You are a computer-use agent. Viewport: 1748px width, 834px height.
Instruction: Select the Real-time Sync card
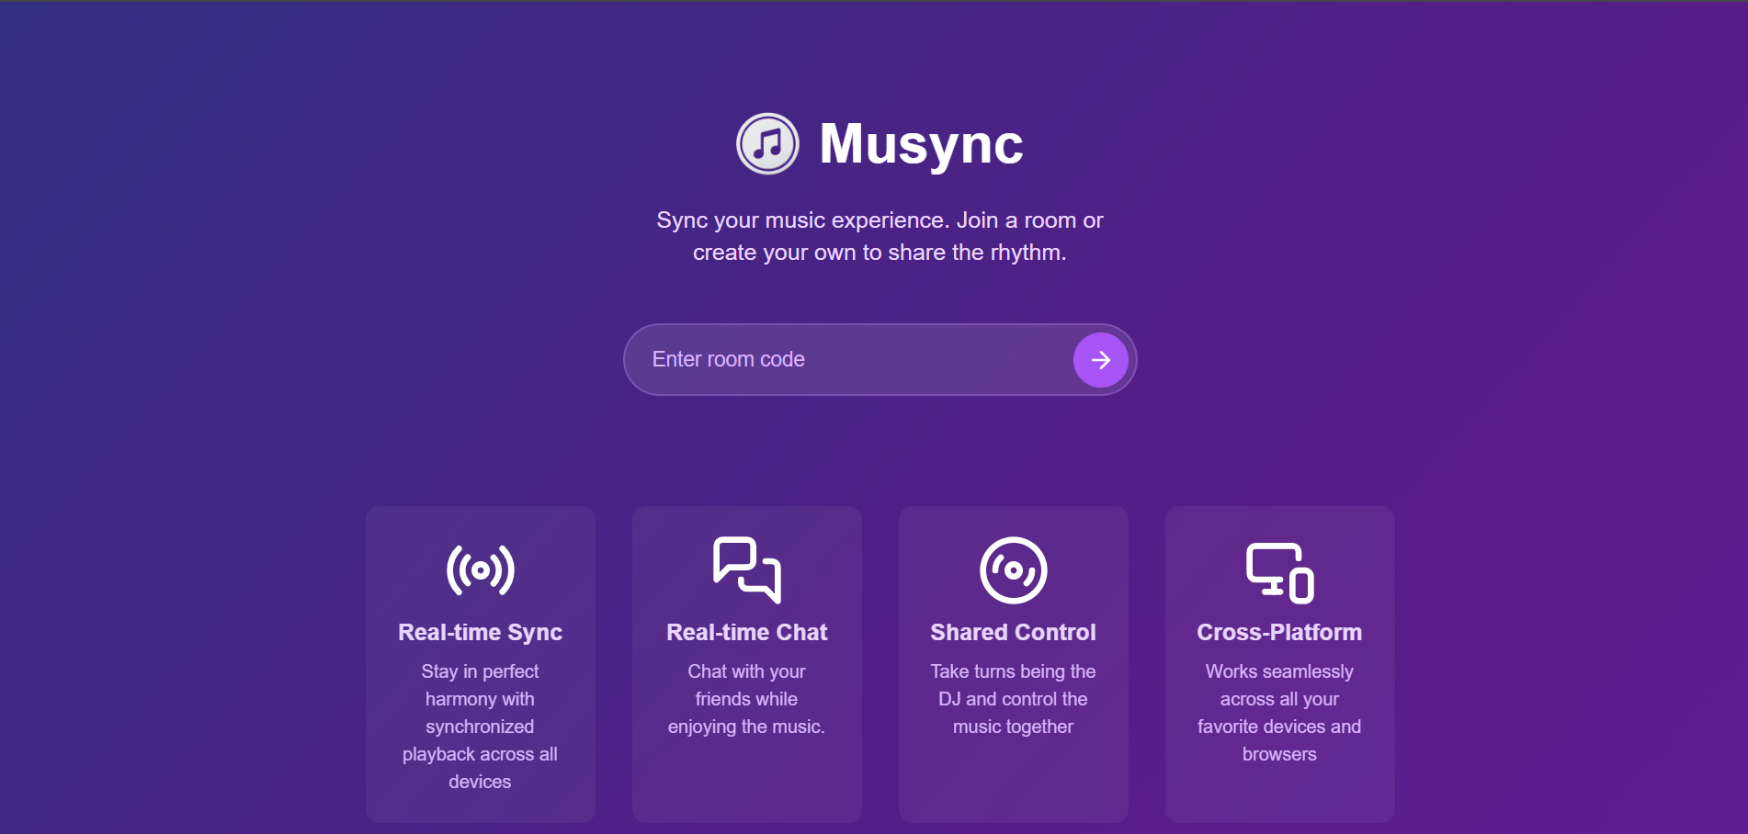pos(480,663)
